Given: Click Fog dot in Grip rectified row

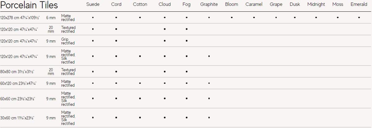Looking at the screenshot, I should click(187, 41).
